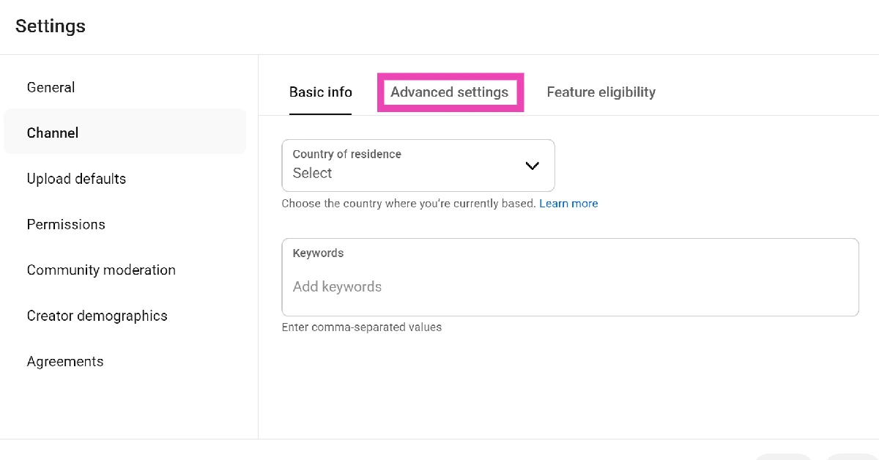Open Community moderation settings

(101, 270)
